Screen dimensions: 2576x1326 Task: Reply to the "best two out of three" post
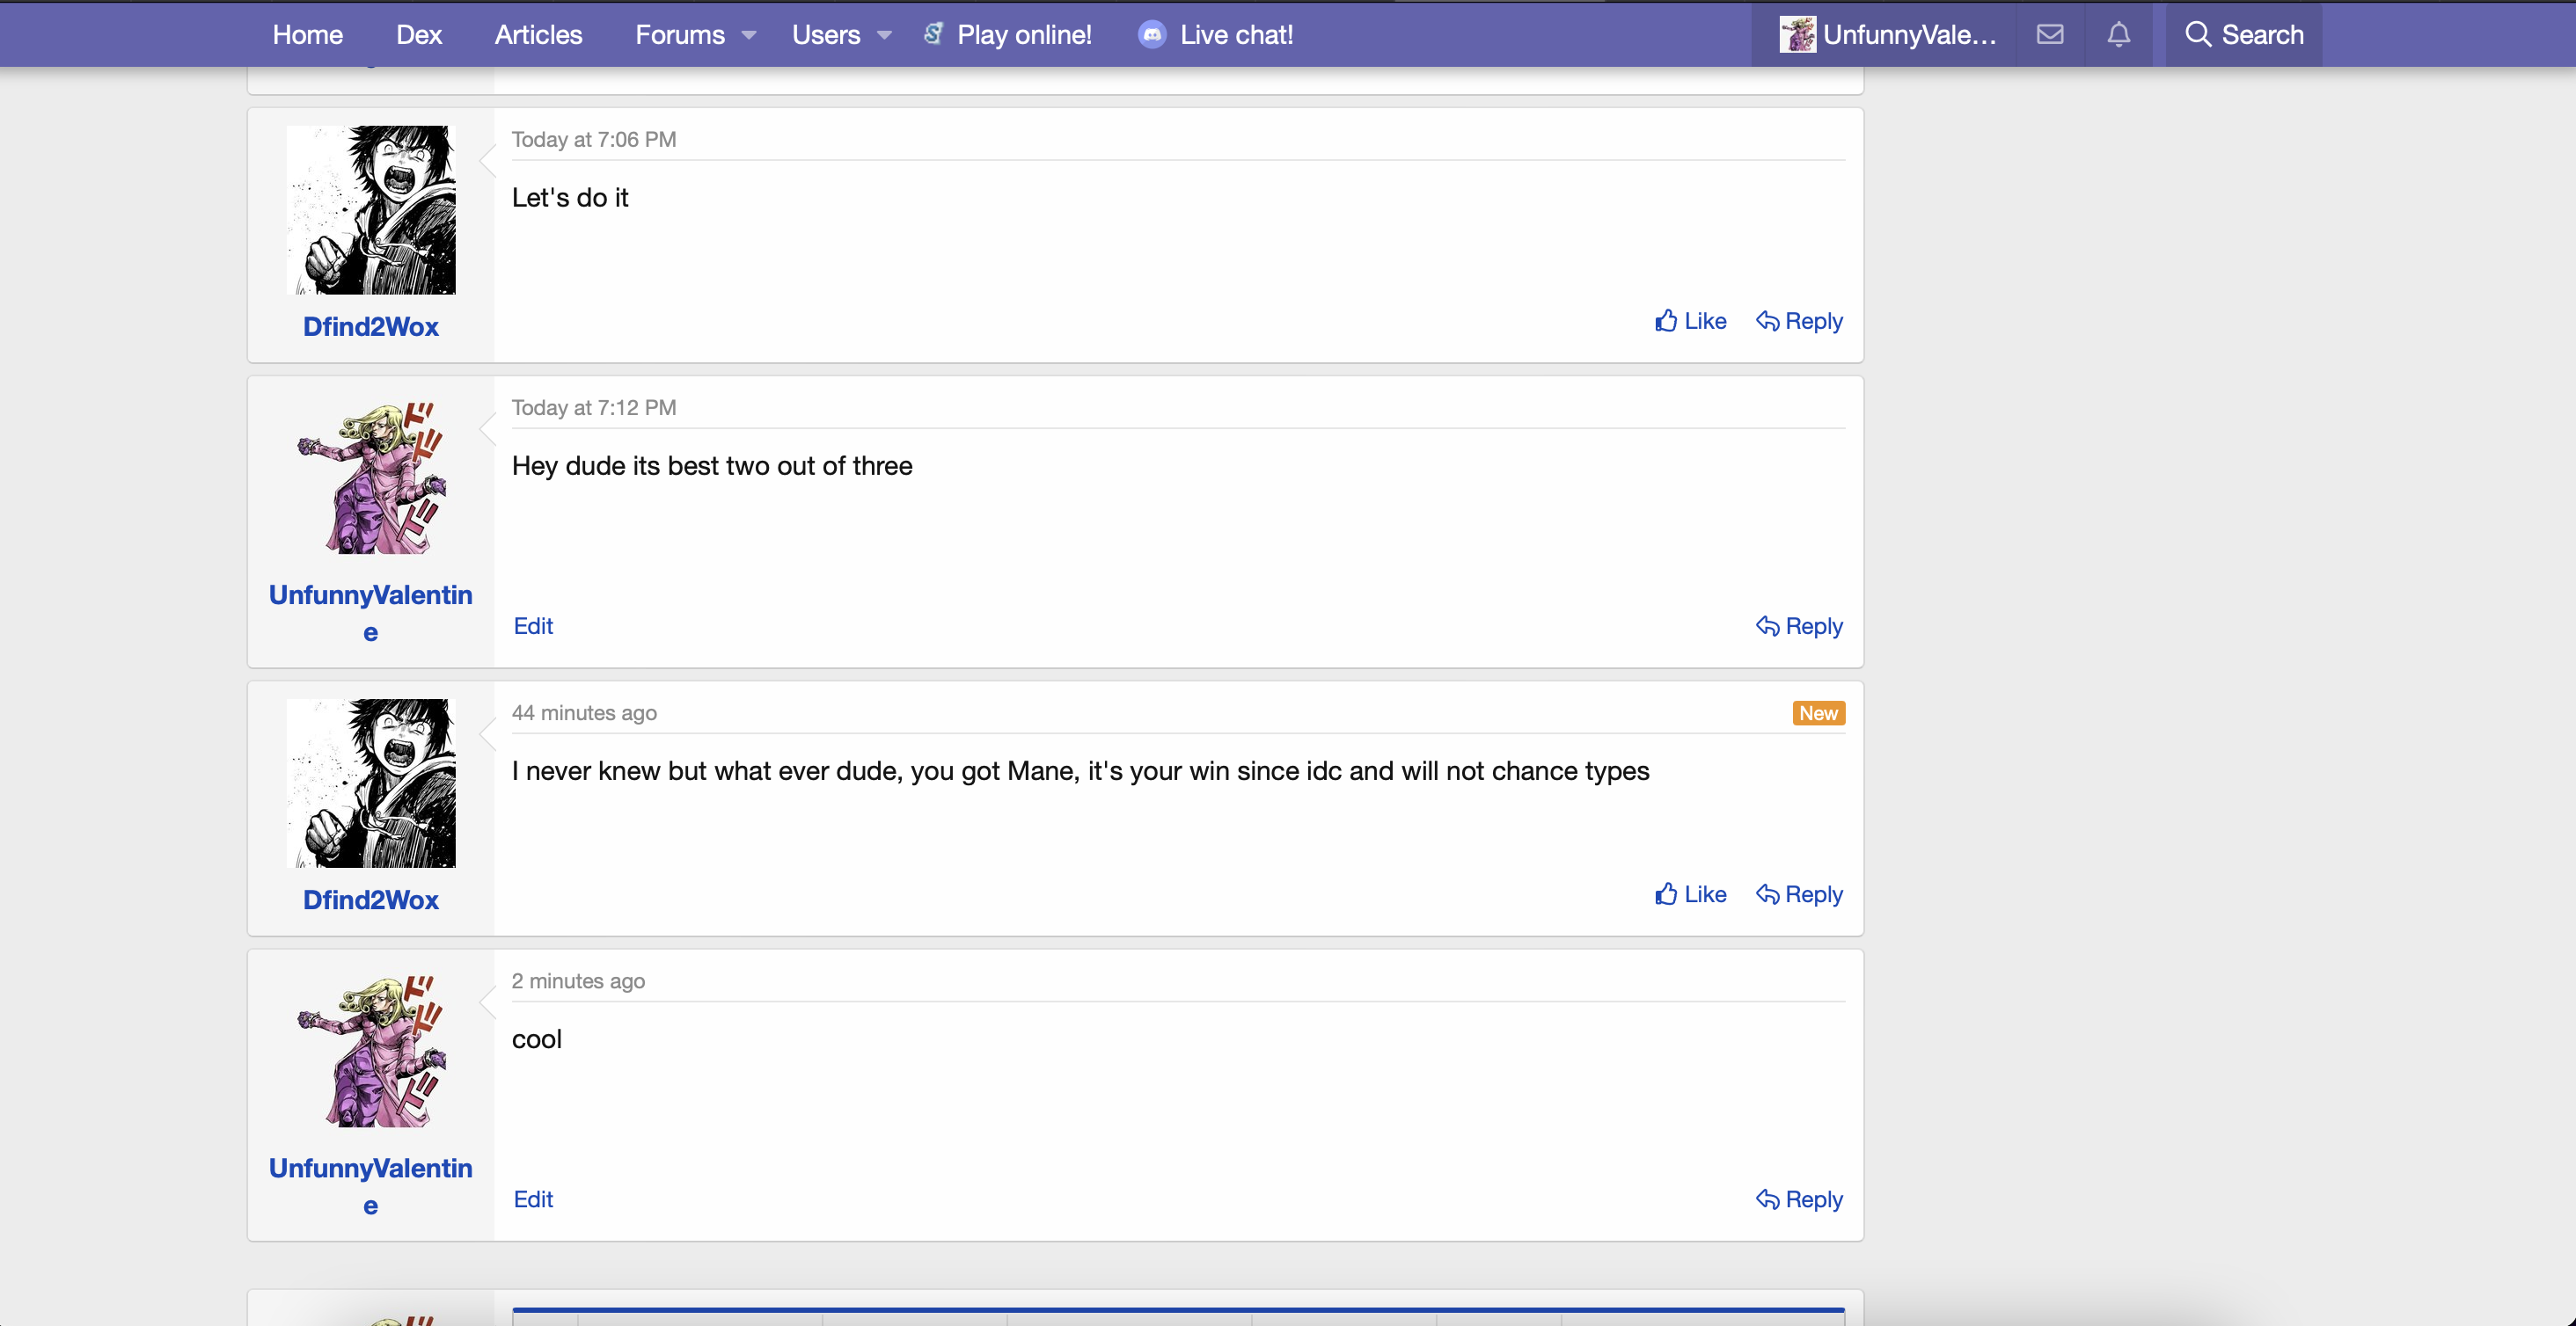(1799, 625)
